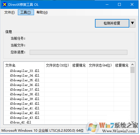
Task: Click the file list scroll-up arrow
Action: (132, 64)
